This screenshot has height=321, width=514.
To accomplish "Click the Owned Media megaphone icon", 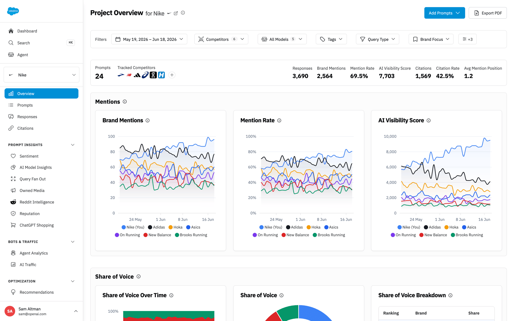I will [x=13, y=191].
